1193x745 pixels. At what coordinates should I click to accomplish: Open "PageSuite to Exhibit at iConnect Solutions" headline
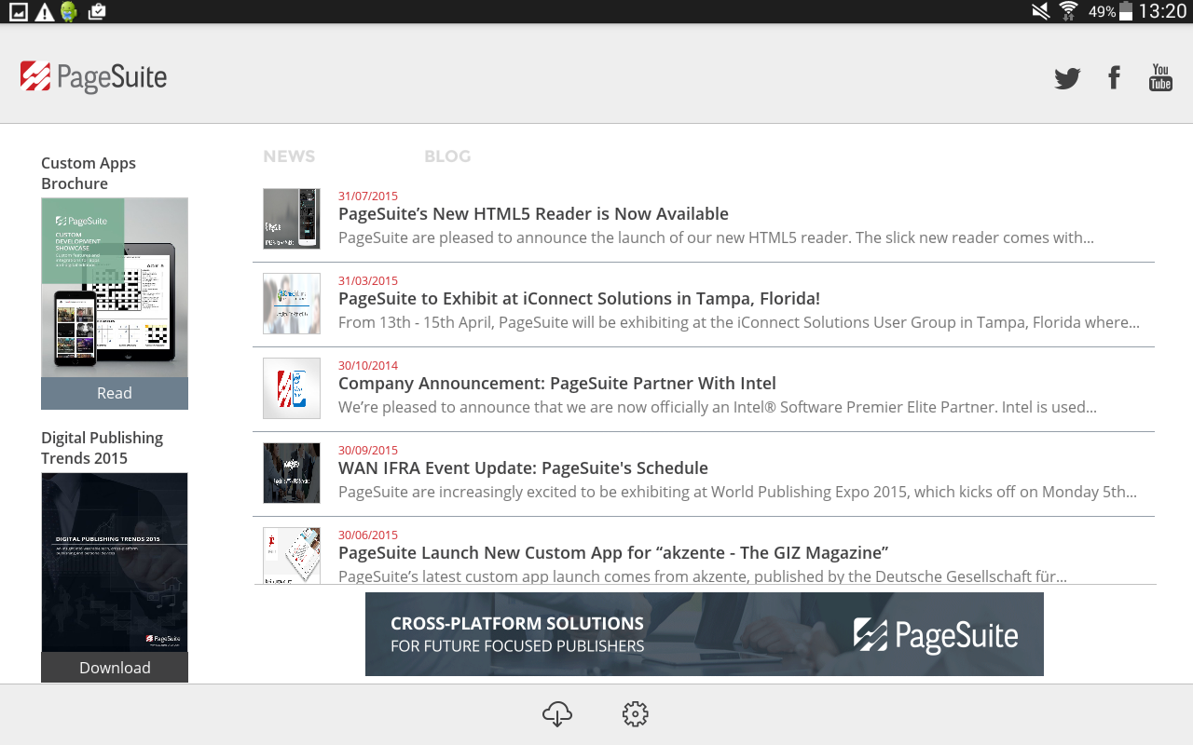click(579, 299)
